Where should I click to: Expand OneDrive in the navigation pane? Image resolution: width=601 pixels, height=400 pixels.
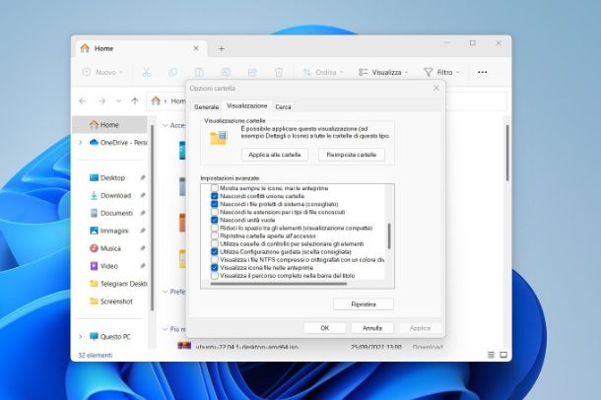[81, 143]
